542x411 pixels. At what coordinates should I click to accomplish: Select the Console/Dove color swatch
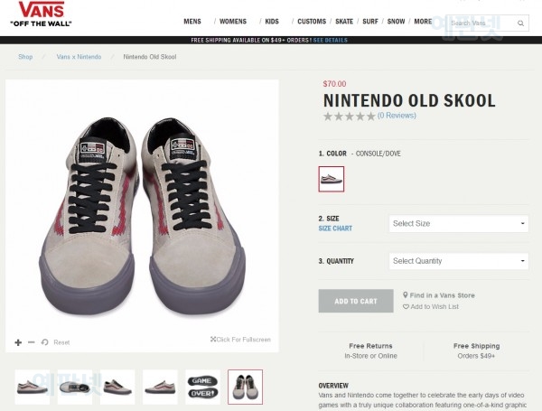click(332, 179)
